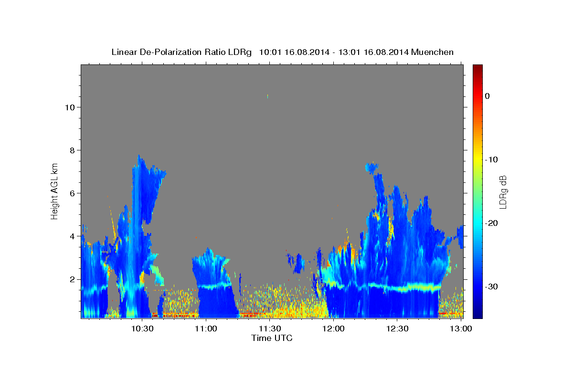Click the 'LDRg dB' colorbar label
Viewport: 573px width, 382px height.
[503, 192]
